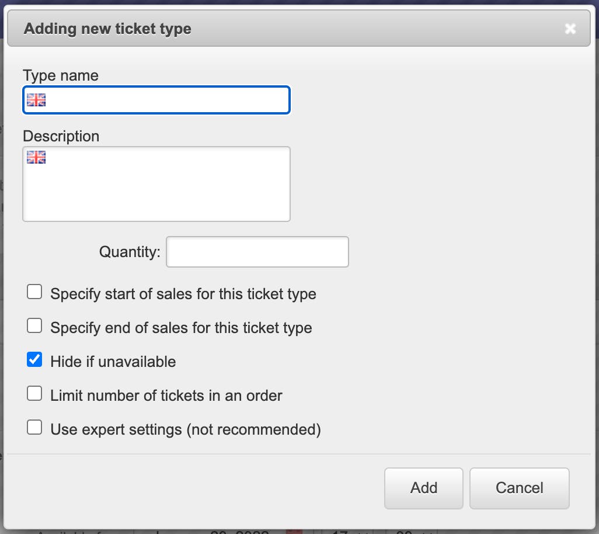Viewport: 599px width, 534px height.
Task: Click the Quantity input box
Action: [x=257, y=252]
